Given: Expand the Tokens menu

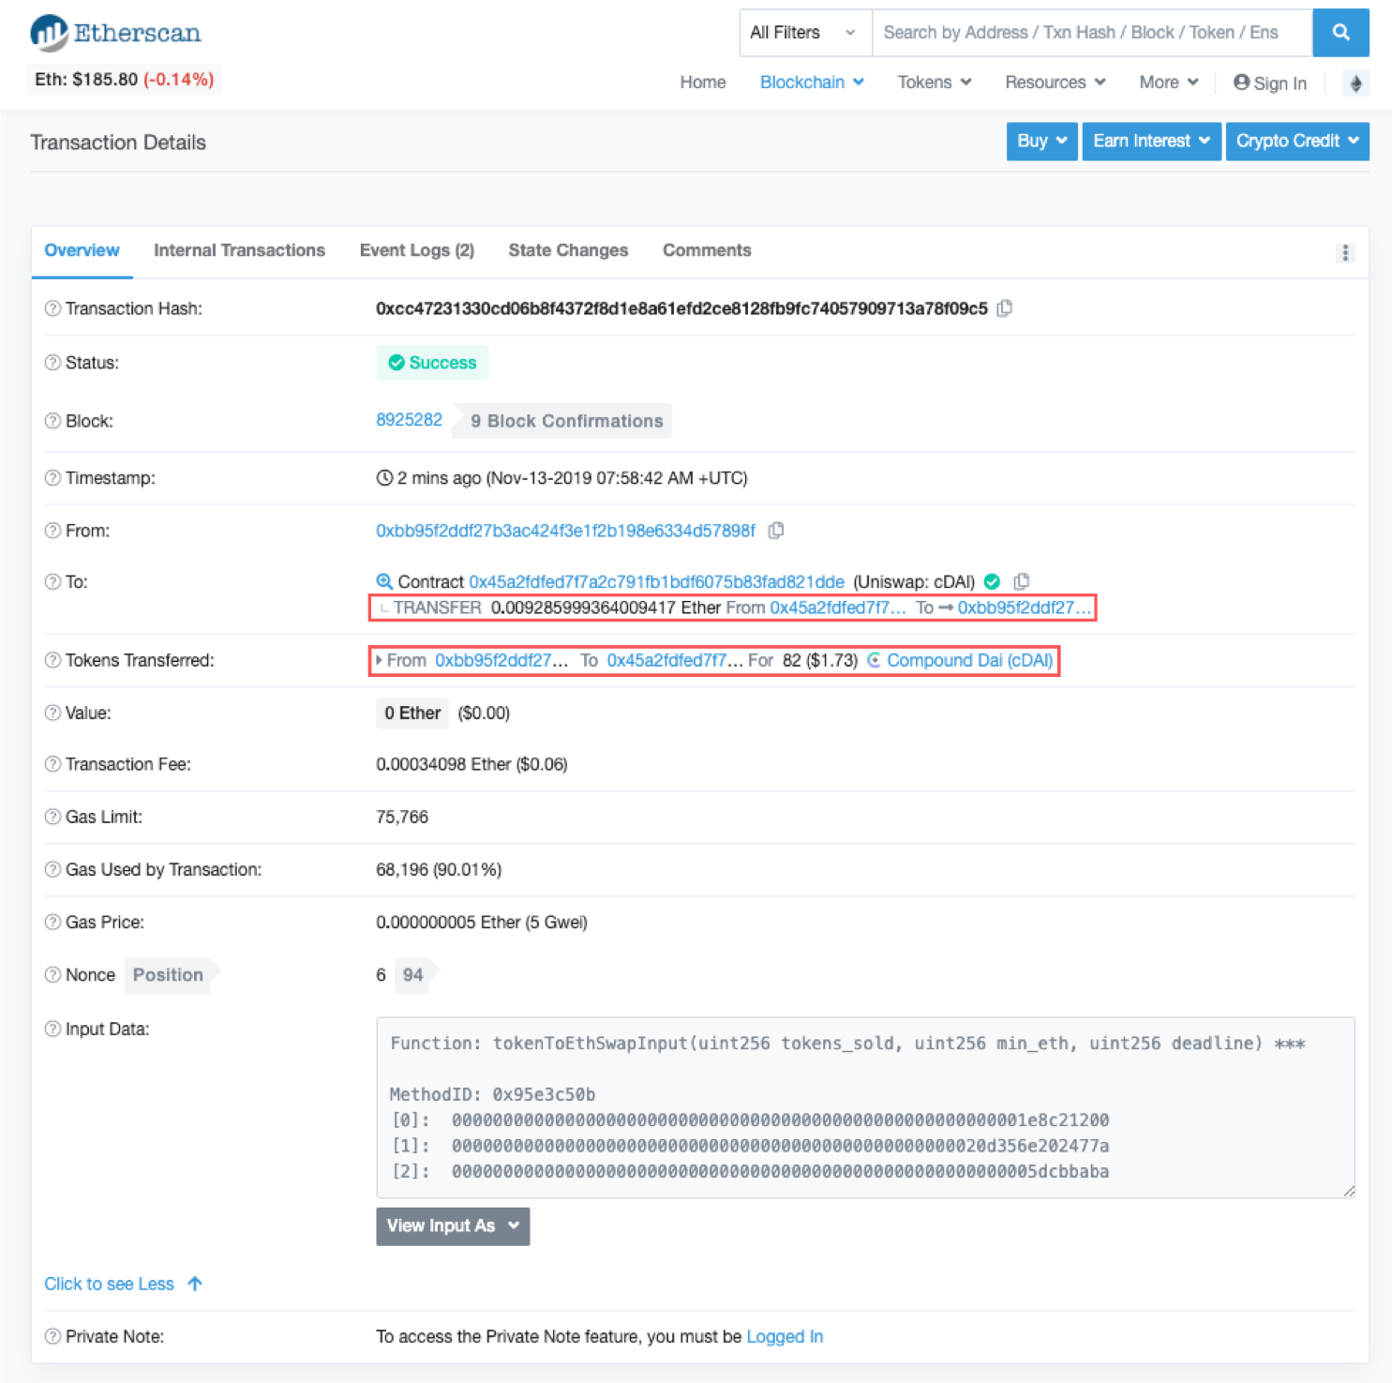Looking at the screenshot, I should (x=935, y=83).
